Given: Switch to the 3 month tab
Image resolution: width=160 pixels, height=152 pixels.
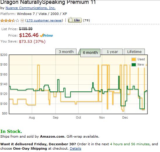Looking at the screenshot, I should click(66, 52).
